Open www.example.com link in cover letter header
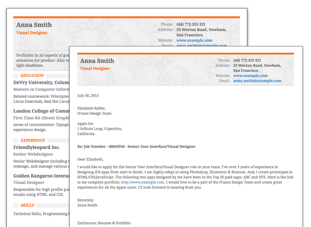The height and width of the screenshot is (227, 311). click(250, 76)
